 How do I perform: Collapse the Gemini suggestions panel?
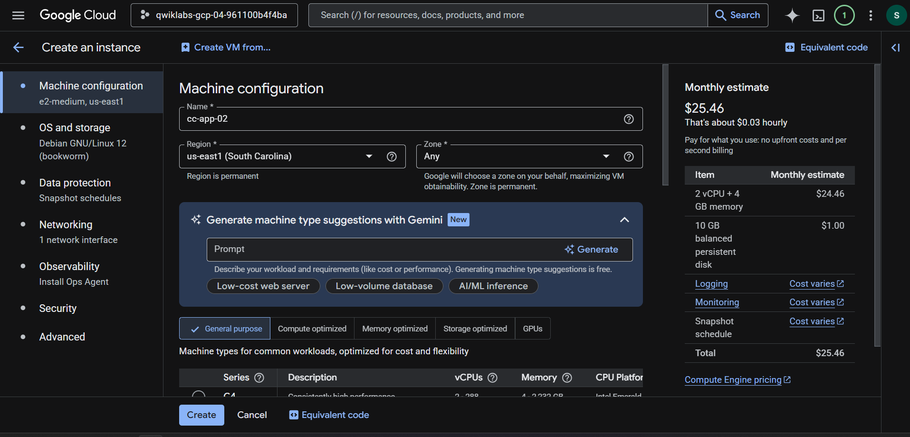coord(624,220)
